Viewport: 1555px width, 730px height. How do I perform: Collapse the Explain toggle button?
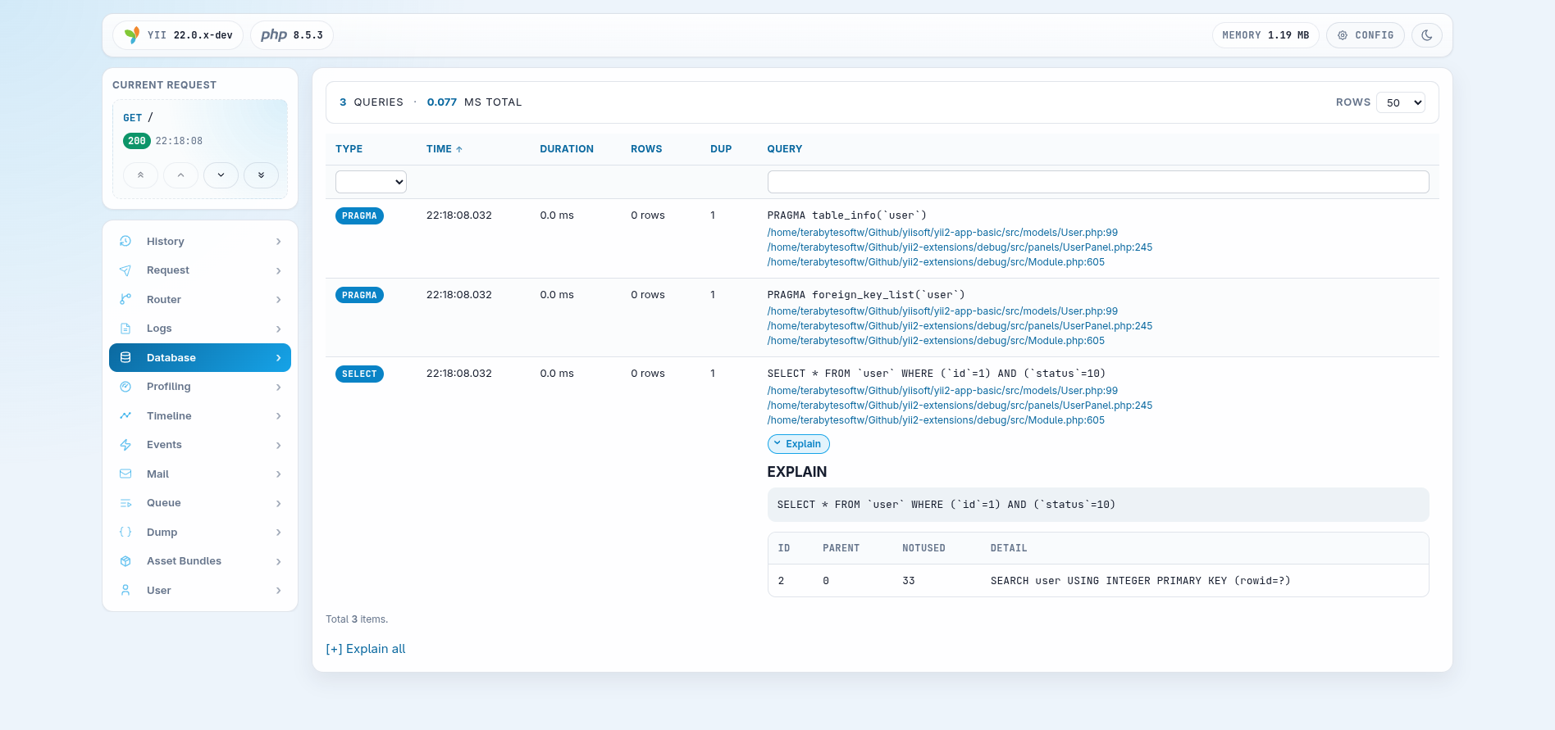[798, 444]
